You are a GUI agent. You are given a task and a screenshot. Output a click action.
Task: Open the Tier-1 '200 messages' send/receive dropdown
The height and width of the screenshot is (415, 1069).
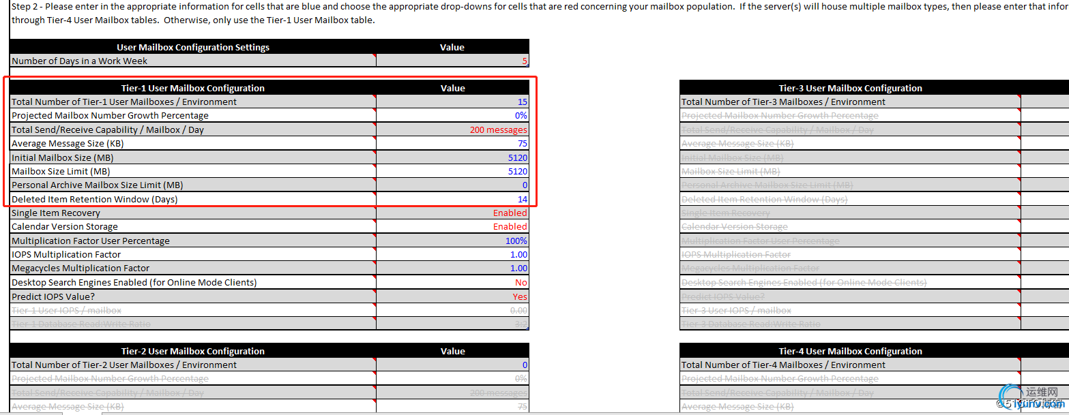pyautogui.click(x=452, y=129)
